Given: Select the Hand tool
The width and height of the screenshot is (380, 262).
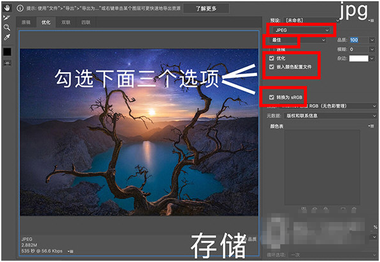Looking at the screenshot, I should pyautogui.click(x=7, y=8).
